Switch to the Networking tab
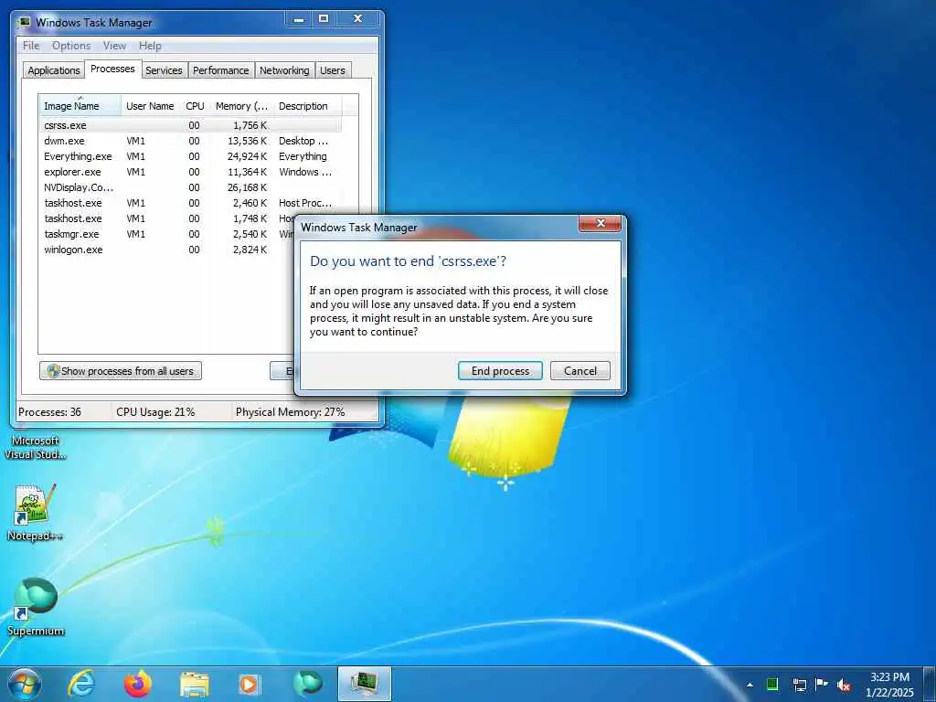The image size is (936, 702). tap(285, 70)
